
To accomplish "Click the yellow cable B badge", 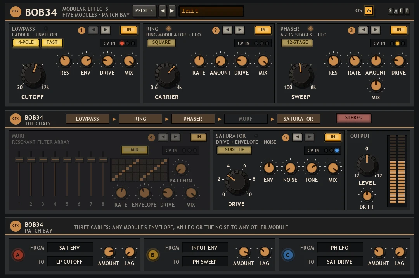I will pyautogui.click(x=152, y=255).
